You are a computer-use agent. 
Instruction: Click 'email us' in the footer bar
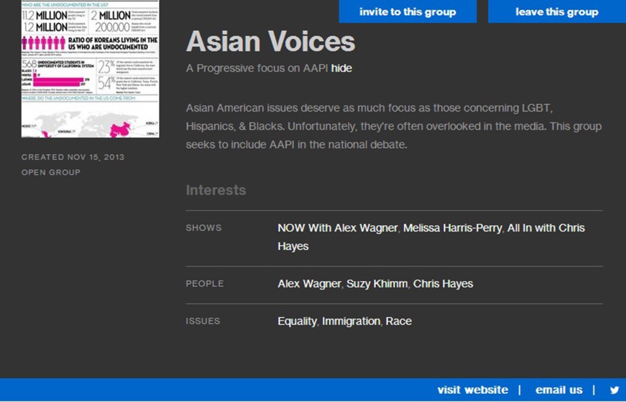[x=559, y=390]
